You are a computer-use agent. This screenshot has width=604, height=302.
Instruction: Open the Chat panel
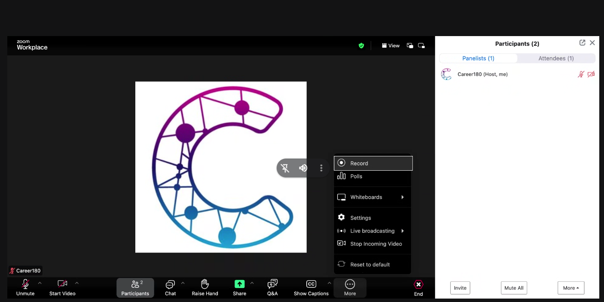(x=171, y=288)
